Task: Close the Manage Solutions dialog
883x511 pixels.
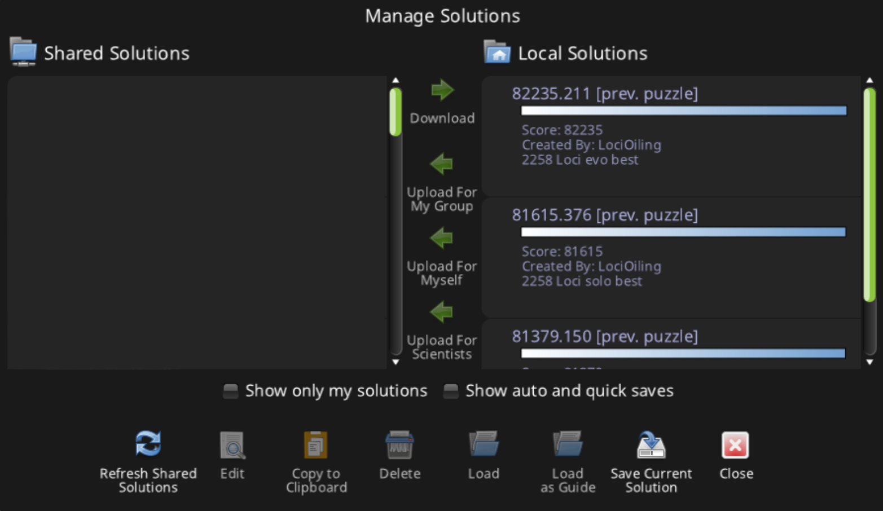Action: tap(735, 446)
